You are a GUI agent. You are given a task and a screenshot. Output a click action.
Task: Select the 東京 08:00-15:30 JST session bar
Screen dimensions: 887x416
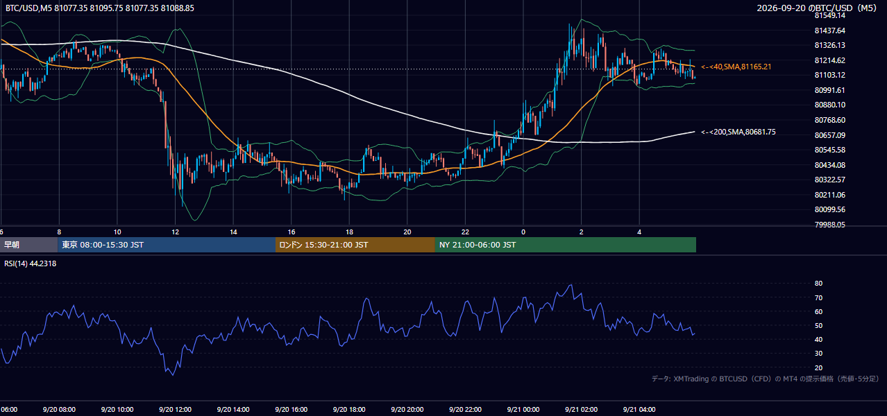click(167, 245)
